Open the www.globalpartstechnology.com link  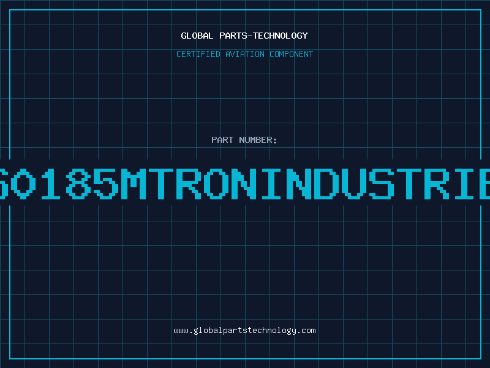click(x=244, y=331)
